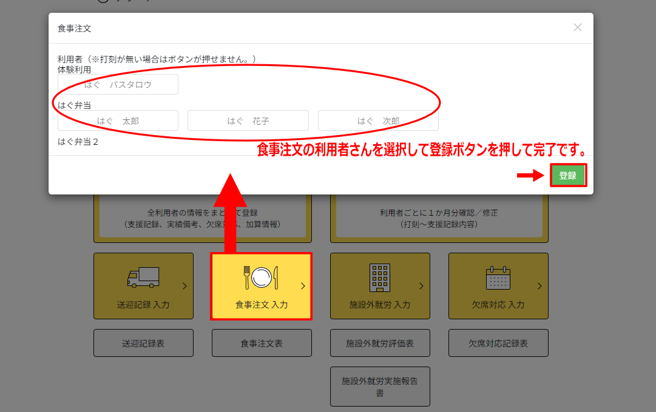The image size is (656, 412).
Task: Open 施設外就労実施報告書 report
Action: coord(379,387)
